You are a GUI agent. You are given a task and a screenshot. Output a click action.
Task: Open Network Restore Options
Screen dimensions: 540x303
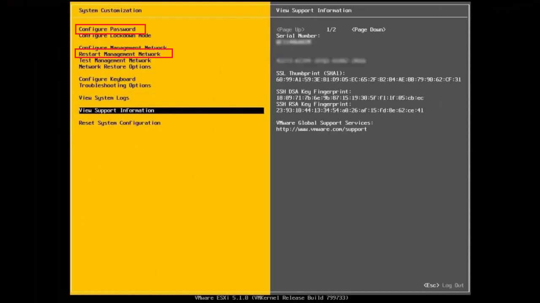[114, 67]
